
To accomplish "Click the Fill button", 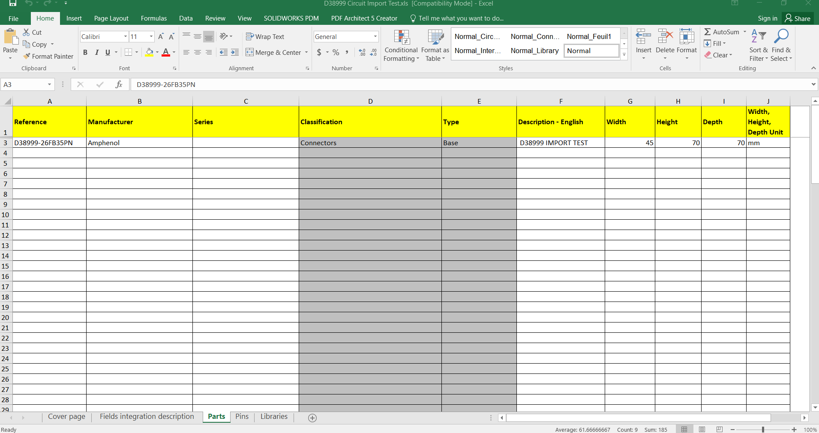I will pos(715,44).
